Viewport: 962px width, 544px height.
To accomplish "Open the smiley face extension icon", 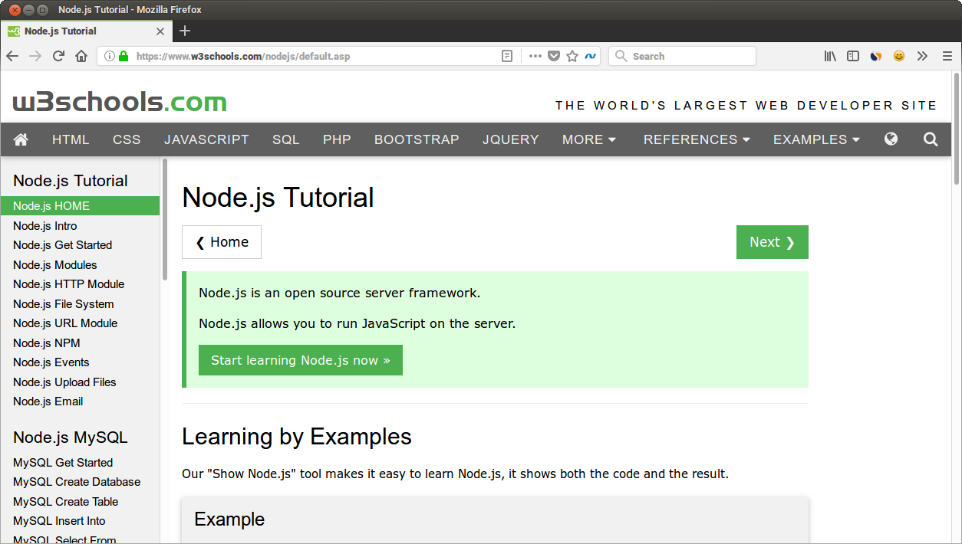I will point(898,55).
